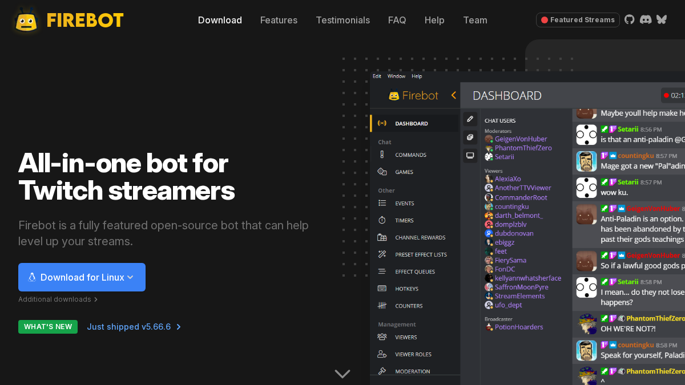Click the Channel Rewards gift icon
The width and height of the screenshot is (685, 385).
click(x=382, y=237)
